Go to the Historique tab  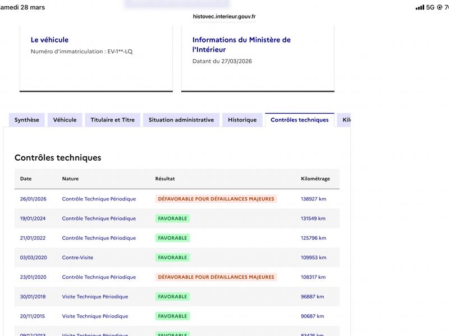pyautogui.click(x=242, y=120)
